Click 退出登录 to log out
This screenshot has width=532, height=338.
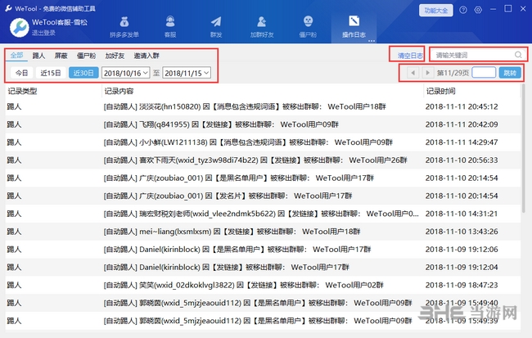[43, 33]
